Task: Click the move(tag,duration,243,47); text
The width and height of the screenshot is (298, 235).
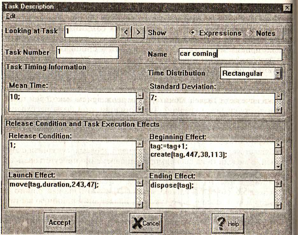Action: click(x=54, y=185)
